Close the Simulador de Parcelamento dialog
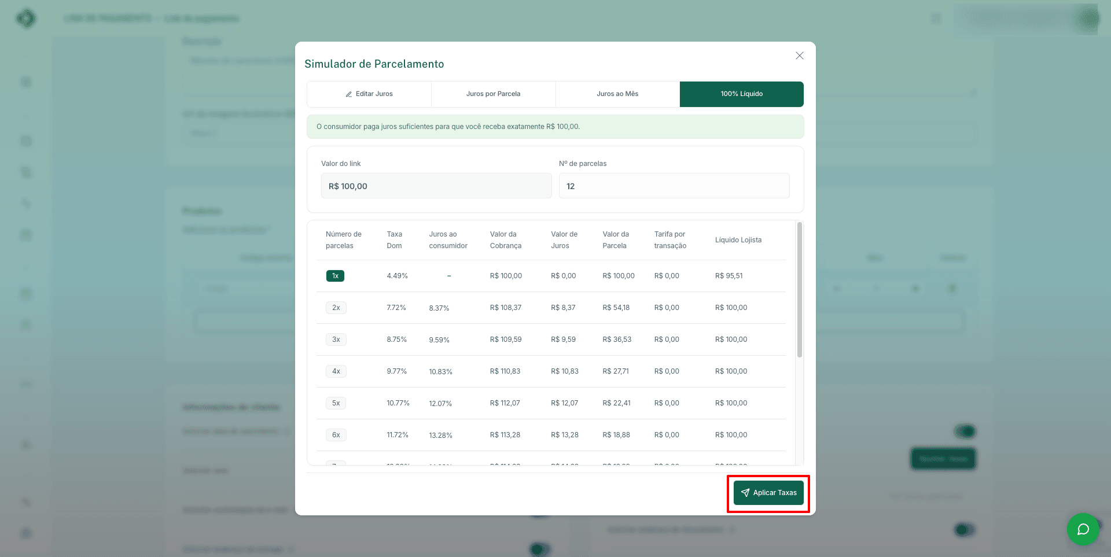Screen dimensions: 1111x557 [x=799, y=56]
